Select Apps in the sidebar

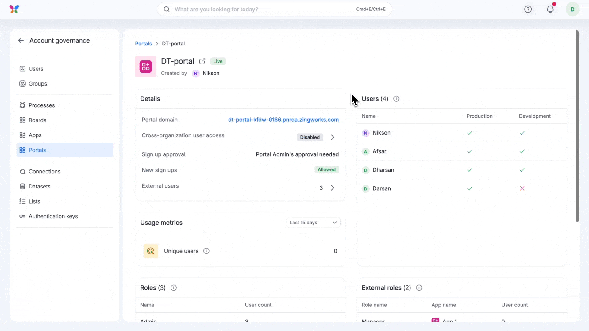tap(35, 135)
